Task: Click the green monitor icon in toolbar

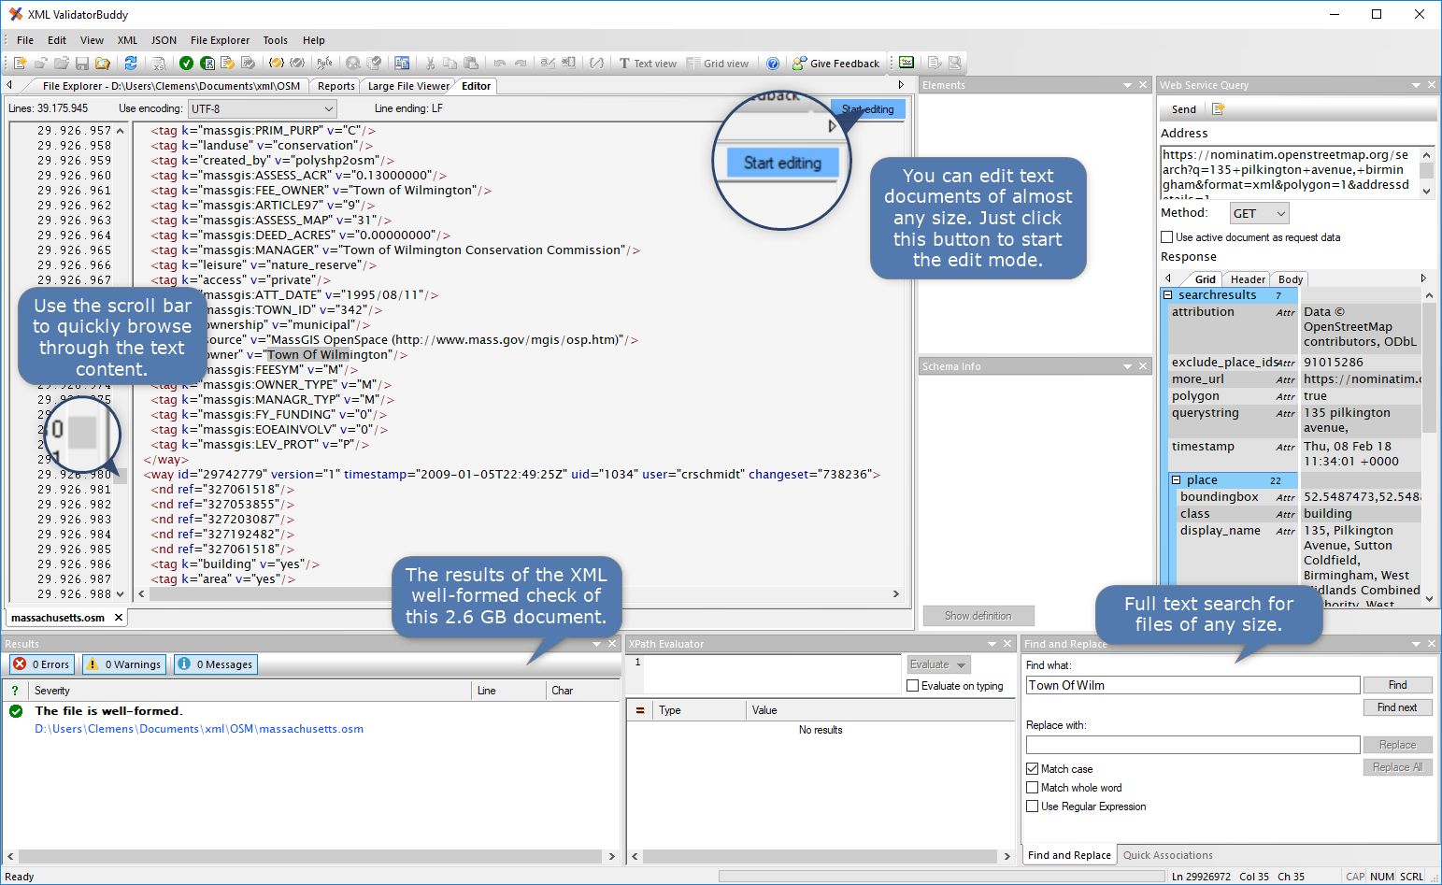Action: 907,63
